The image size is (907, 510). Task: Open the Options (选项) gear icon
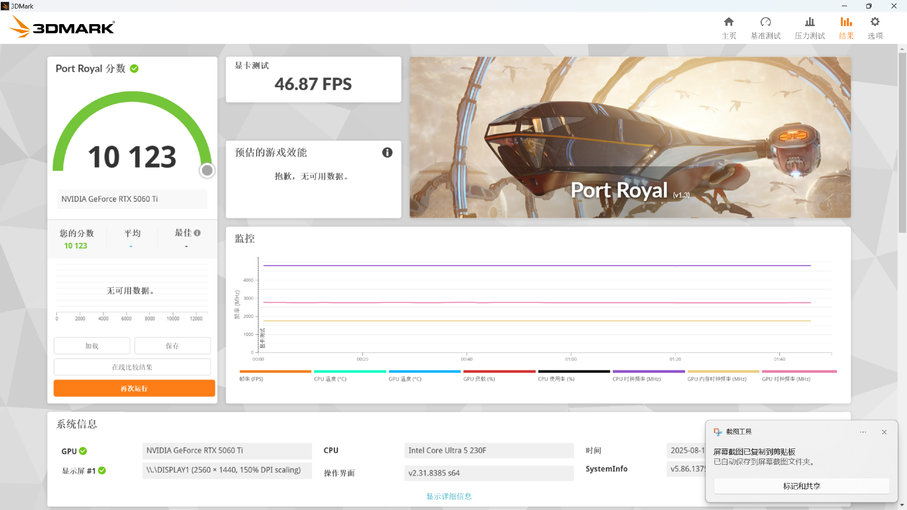point(874,22)
